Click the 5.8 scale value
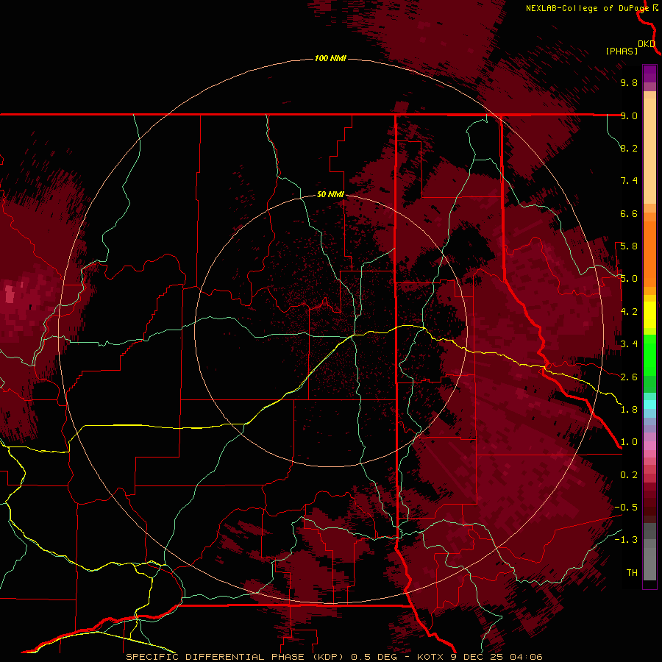Image resolution: width=662 pixels, height=662 pixels. [629, 246]
